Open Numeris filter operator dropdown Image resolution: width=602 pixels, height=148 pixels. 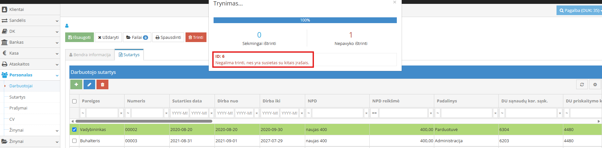pyautogui.click(x=128, y=113)
